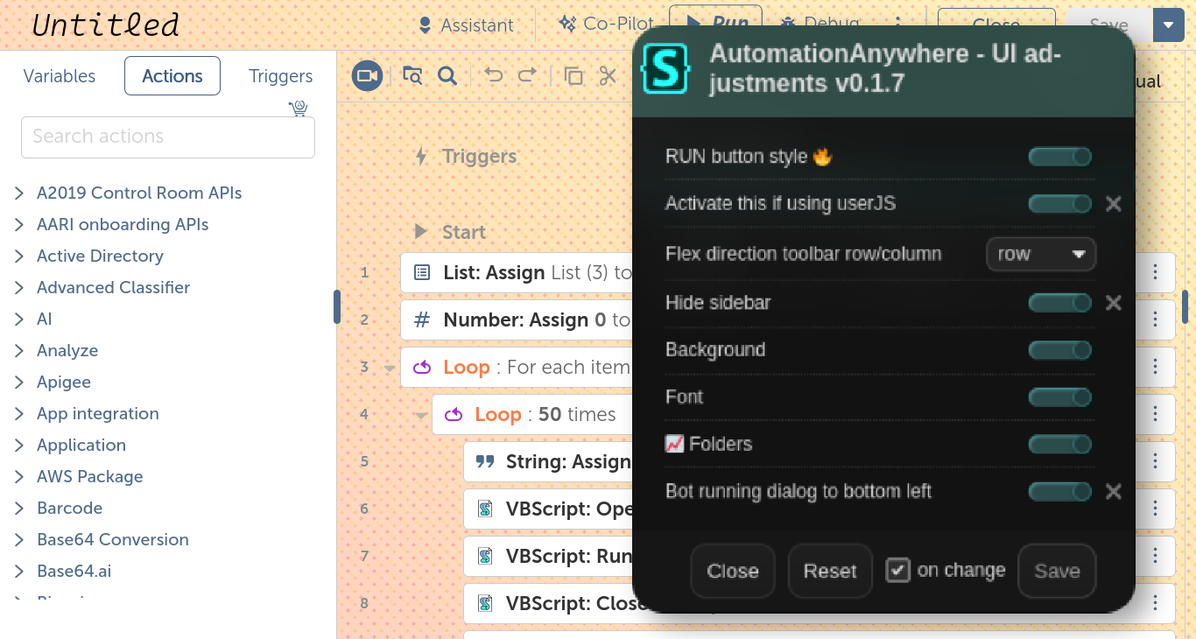Remove the 'Activate this if using userJS' setting

pos(1113,204)
